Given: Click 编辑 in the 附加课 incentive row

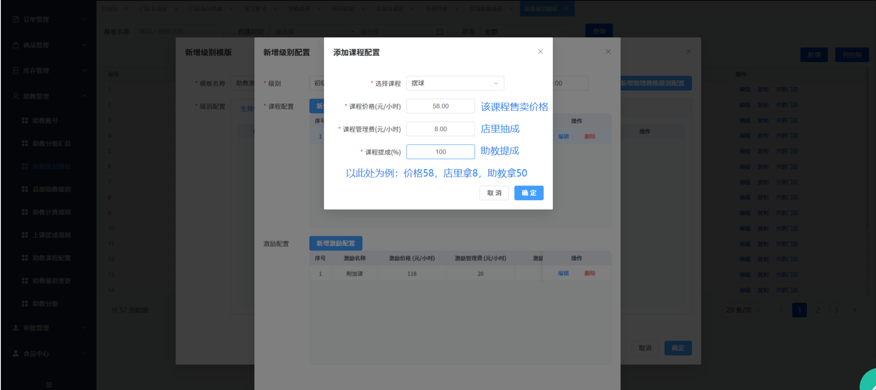Looking at the screenshot, I should [x=563, y=273].
